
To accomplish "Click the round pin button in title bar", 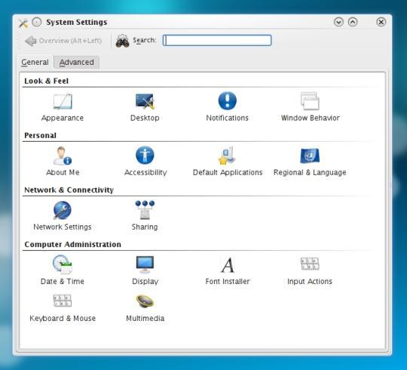I will 37,23.
